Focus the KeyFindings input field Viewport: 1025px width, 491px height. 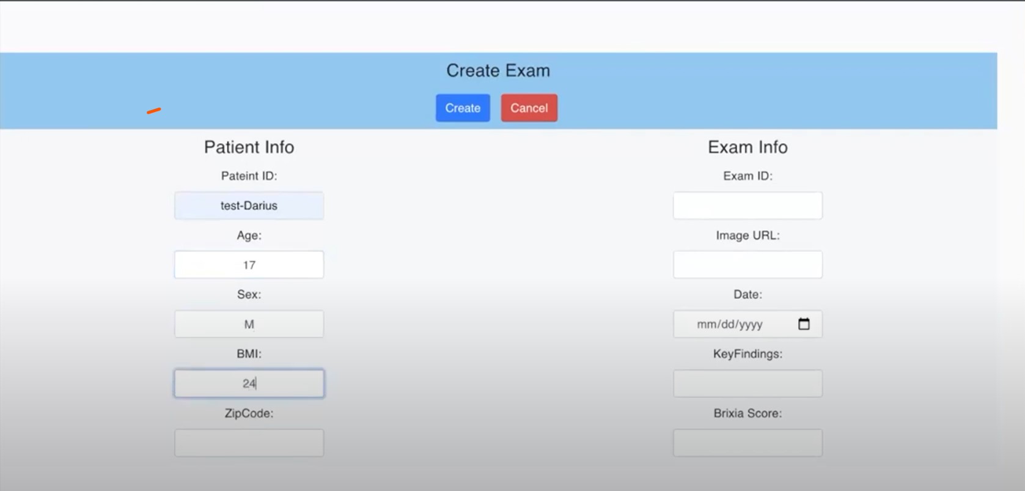point(748,383)
